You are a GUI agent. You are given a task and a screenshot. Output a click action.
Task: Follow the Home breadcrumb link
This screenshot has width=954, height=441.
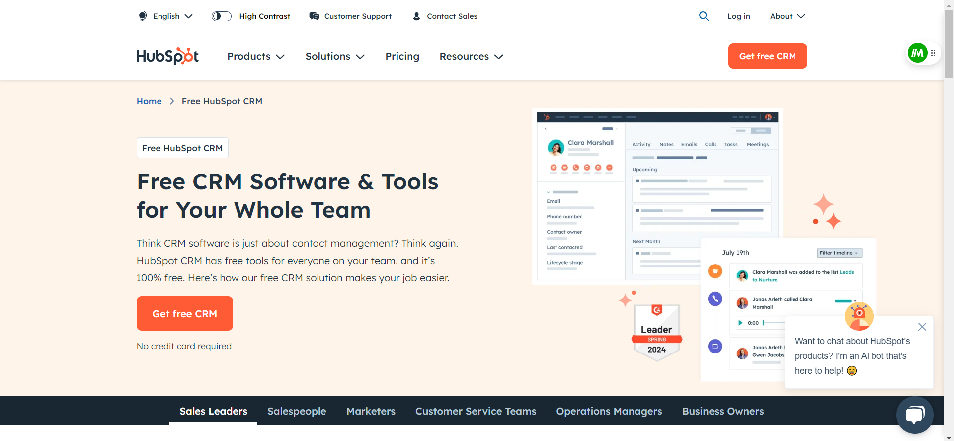point(149,101)
